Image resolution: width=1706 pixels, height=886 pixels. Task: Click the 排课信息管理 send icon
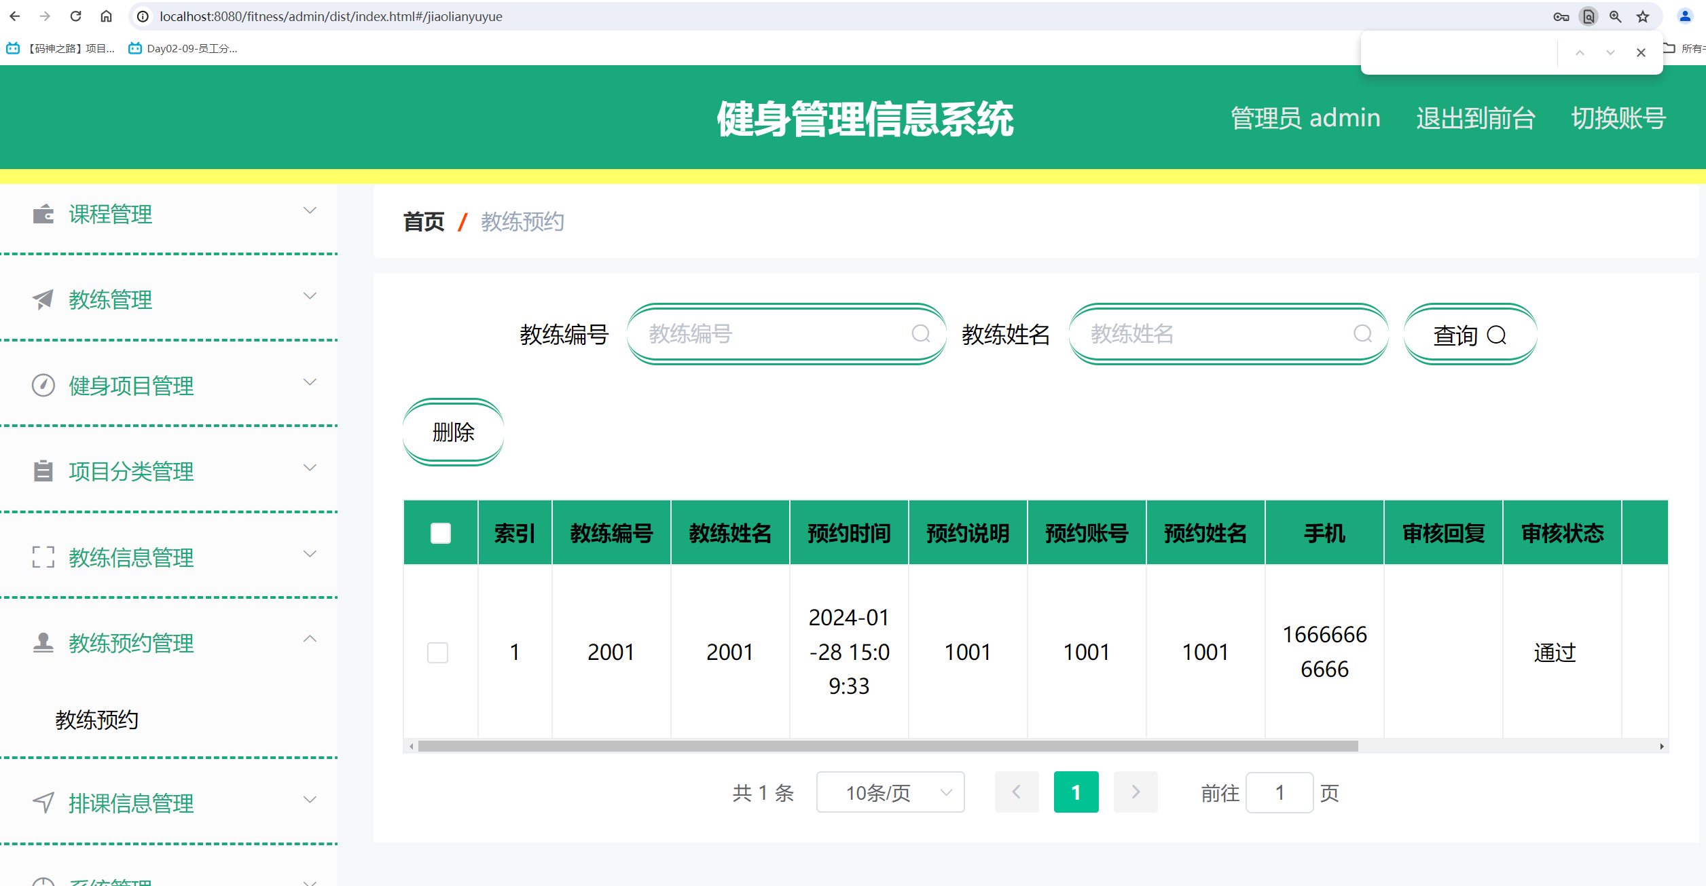pos(42,803)
